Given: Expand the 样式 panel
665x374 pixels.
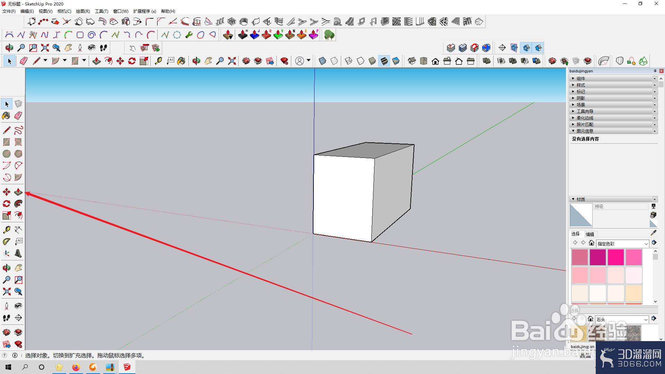Looking at the screenshot, I should point(613,85).
